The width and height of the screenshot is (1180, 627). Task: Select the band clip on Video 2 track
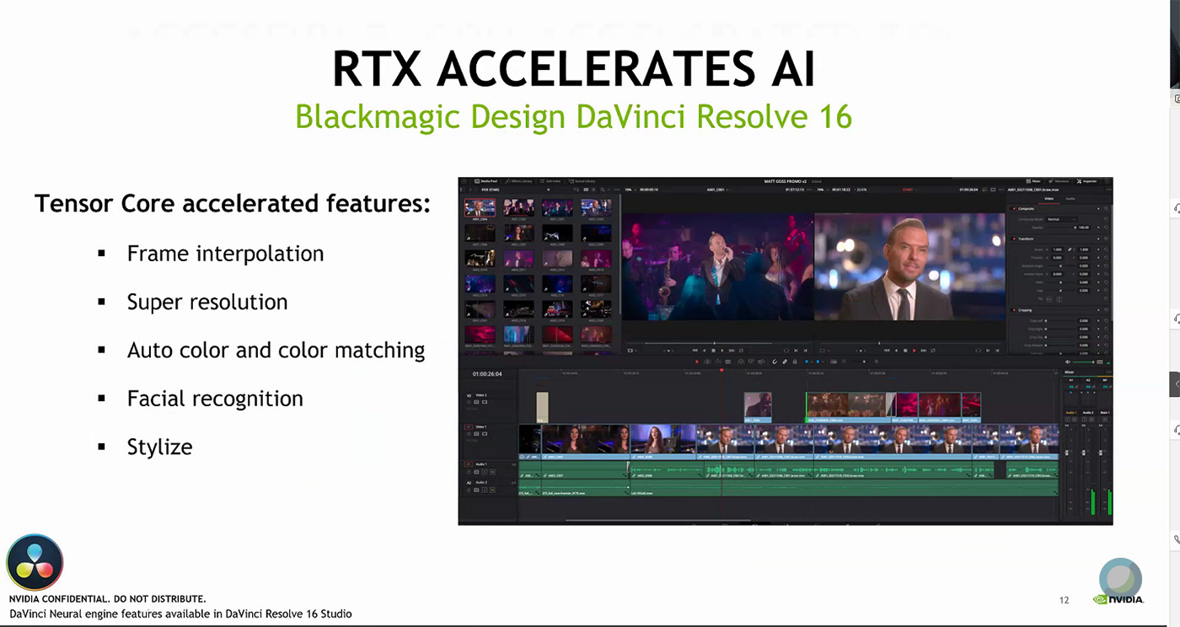click(x=846, y=407)
